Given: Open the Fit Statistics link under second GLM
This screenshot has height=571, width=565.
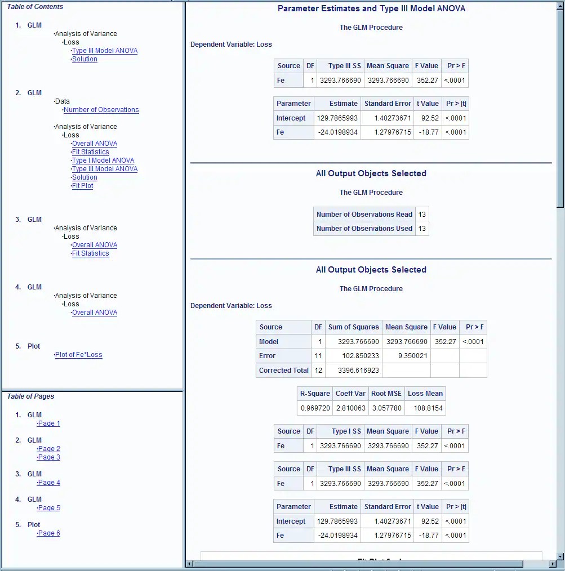Looking at the screenshot, I should [x=91, y=151].
